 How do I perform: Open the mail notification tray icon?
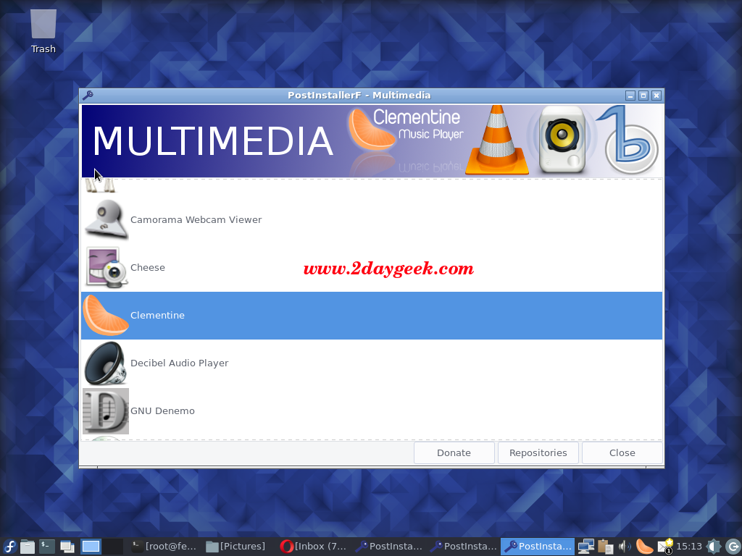(665, 547)
